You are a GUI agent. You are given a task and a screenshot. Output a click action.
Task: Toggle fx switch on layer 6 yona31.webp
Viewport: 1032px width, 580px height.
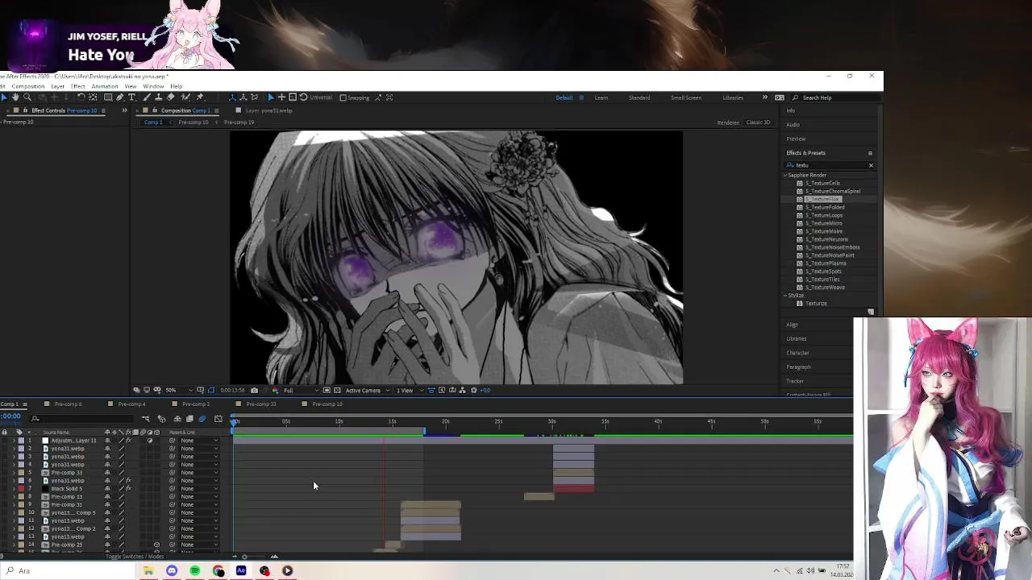pos(128,480)
